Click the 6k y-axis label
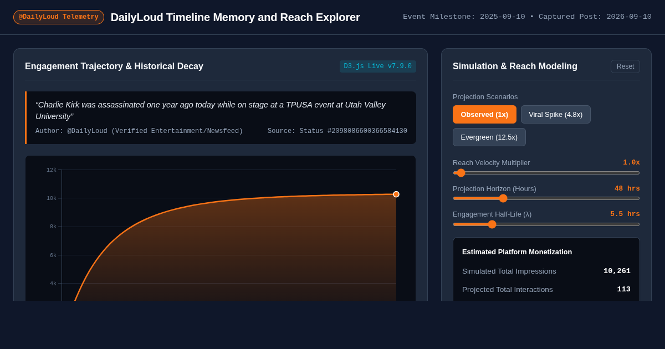The width and height of the screenshot is (665, 349). tap(53, 255)
